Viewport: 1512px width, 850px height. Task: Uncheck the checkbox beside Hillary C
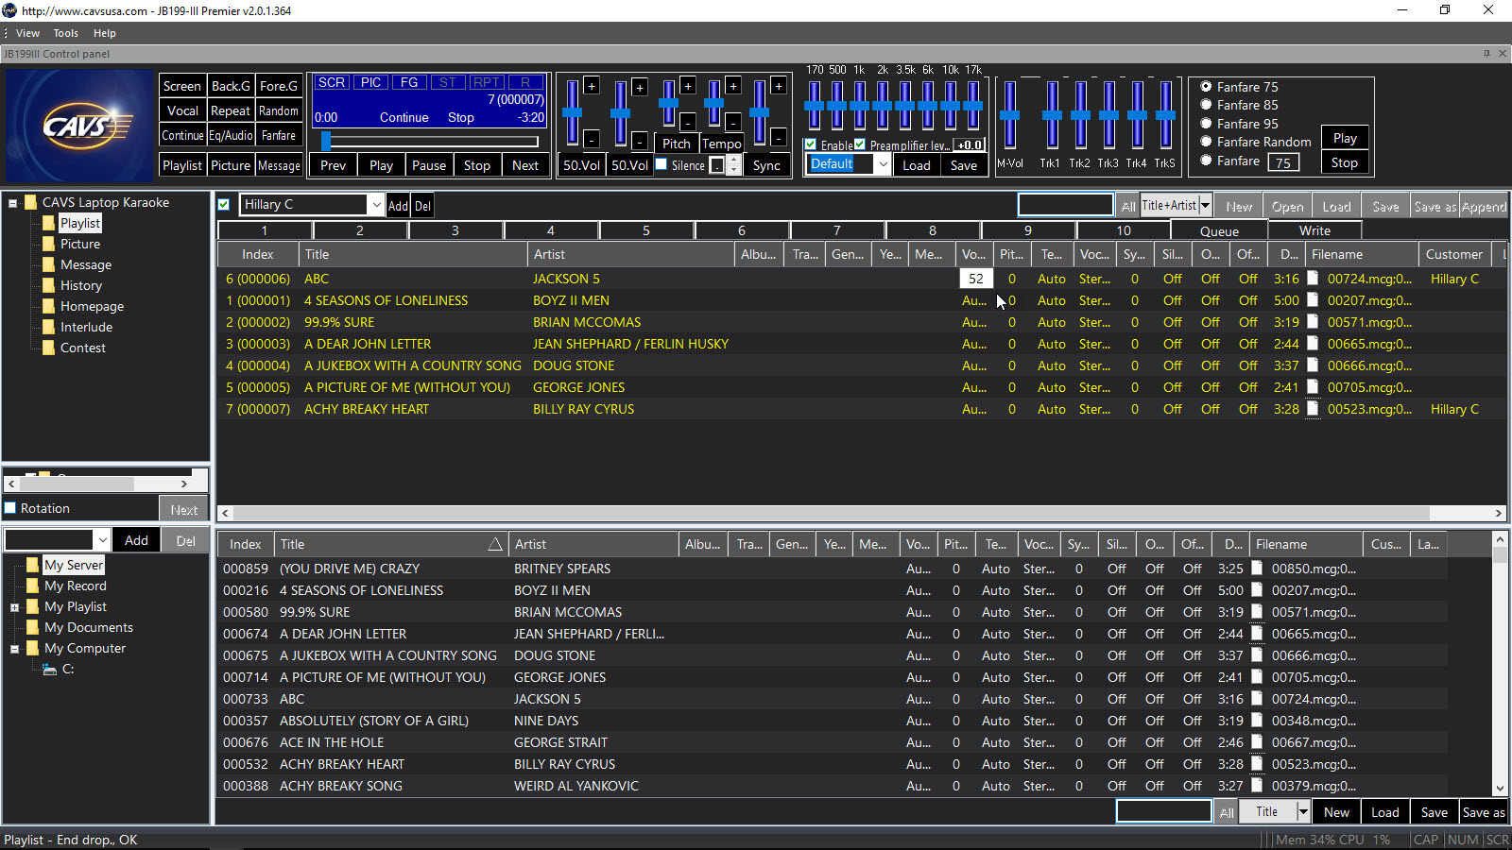pos(224,204)
